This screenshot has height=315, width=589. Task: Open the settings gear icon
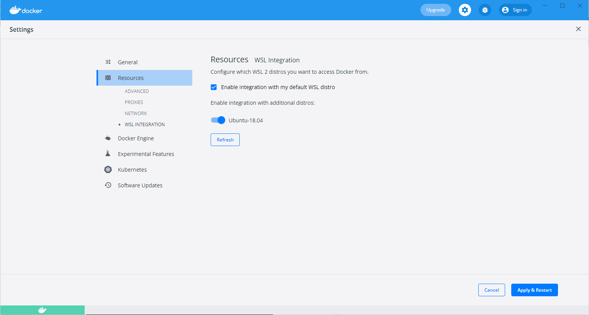(465, 10)
